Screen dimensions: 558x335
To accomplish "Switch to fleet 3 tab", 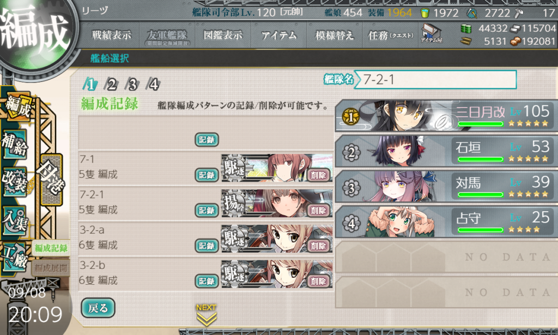I will (x=132, y=85).
